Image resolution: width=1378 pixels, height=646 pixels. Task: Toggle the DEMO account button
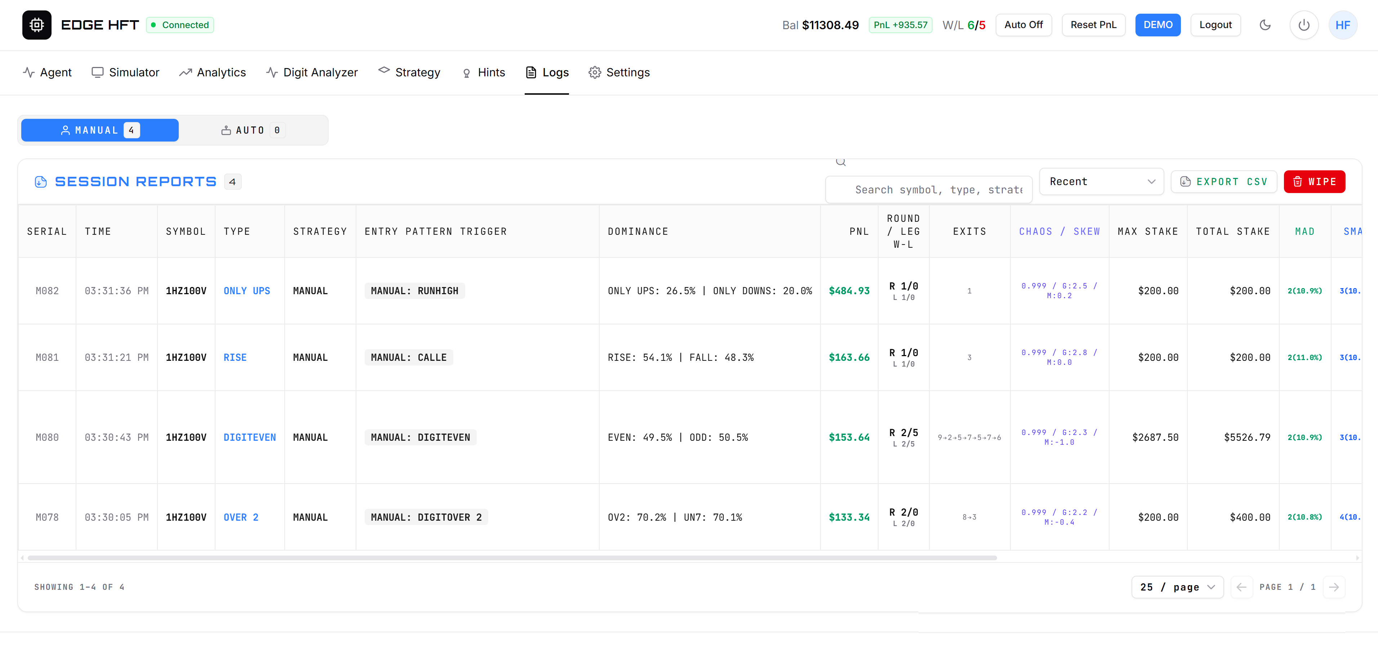(1157, 25)
